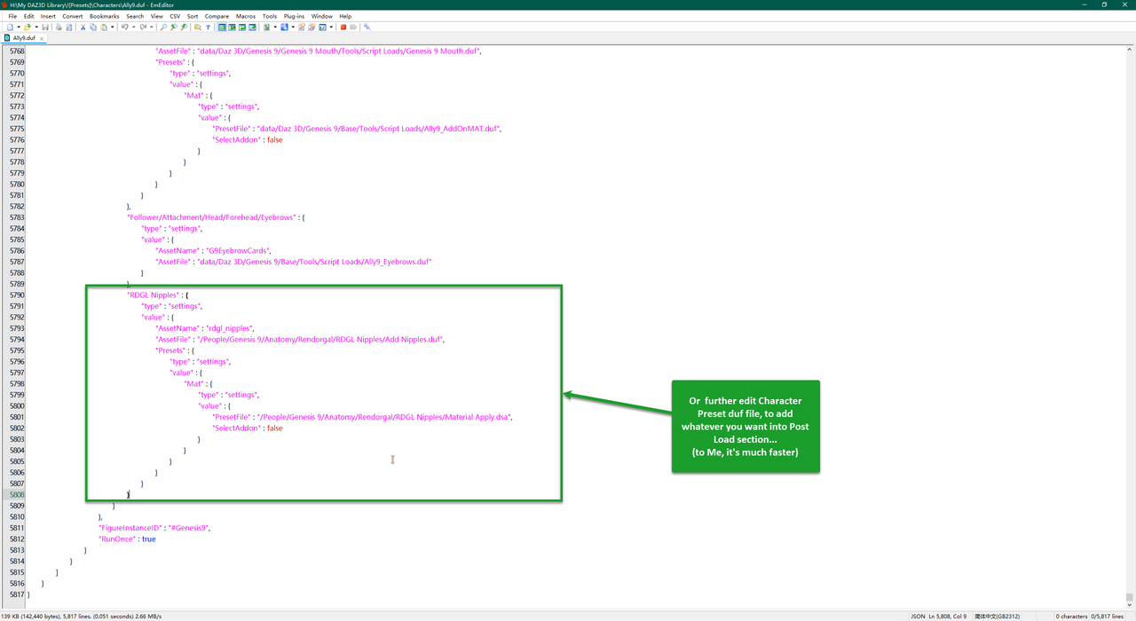The image size is (1136, 621).
Task: Open the Compare menu
Action: 217,16
